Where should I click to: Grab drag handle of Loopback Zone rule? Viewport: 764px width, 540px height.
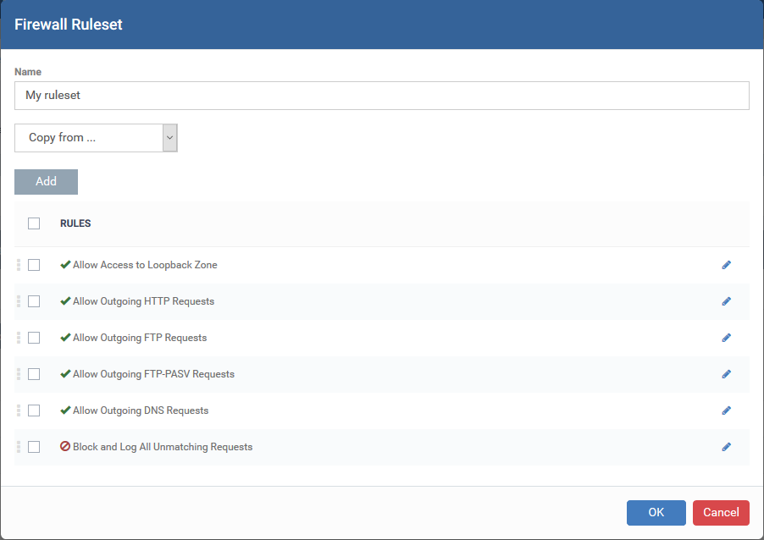point(19,265)
